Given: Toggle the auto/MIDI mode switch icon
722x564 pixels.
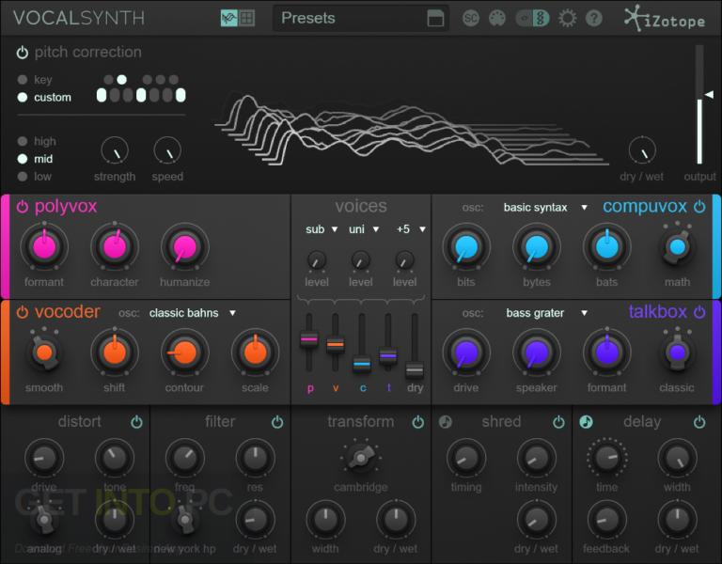Looking at the screenshot, I should (x=532, y=19).
